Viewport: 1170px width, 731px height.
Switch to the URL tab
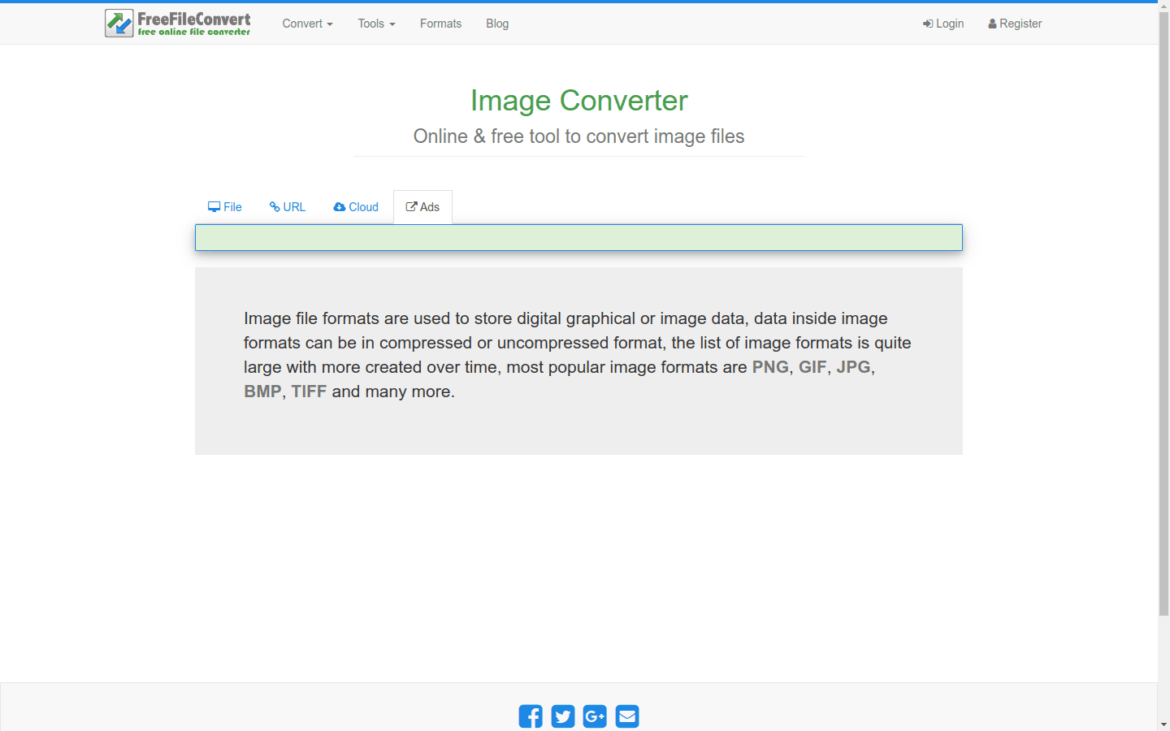[x=287, y=207]
